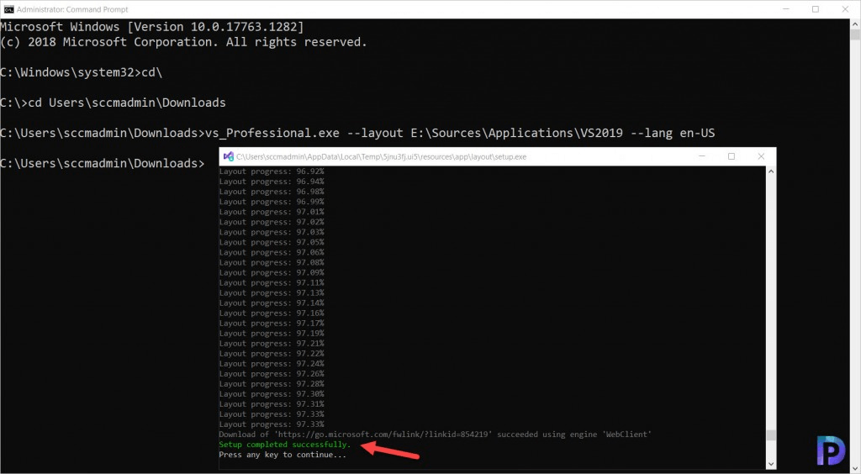Click the '(c) 2018 Microsoft Corporation' line

pos(183,42)
